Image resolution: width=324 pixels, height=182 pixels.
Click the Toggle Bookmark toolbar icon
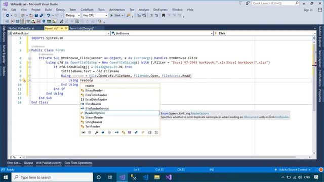164,16
